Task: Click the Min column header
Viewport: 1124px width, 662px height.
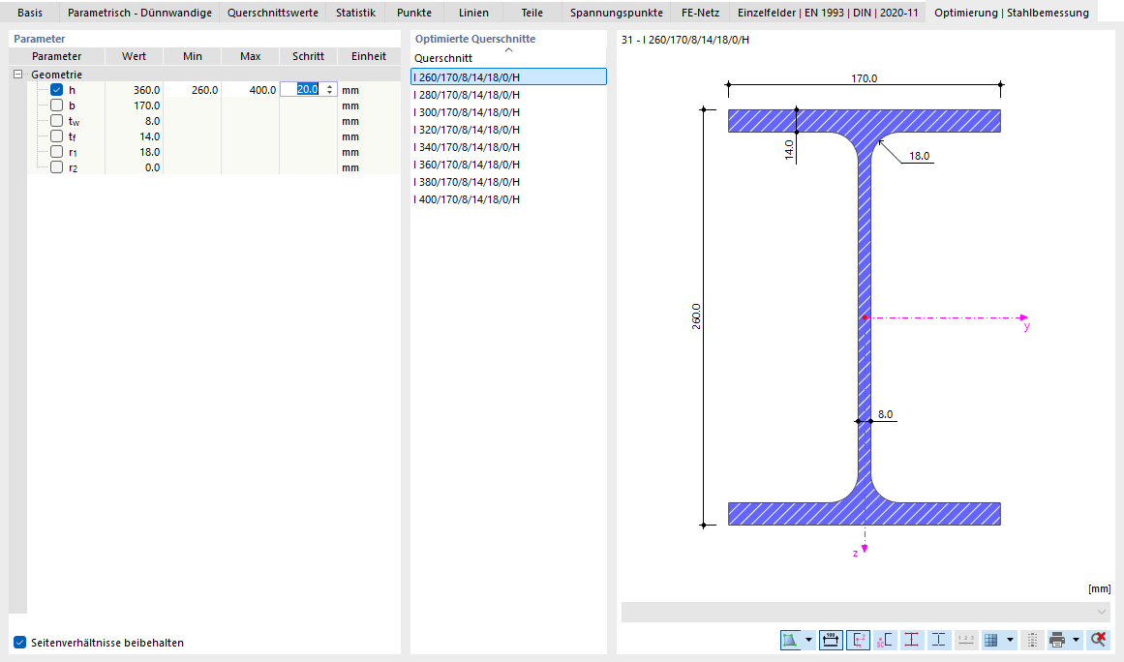Action: 192,56
